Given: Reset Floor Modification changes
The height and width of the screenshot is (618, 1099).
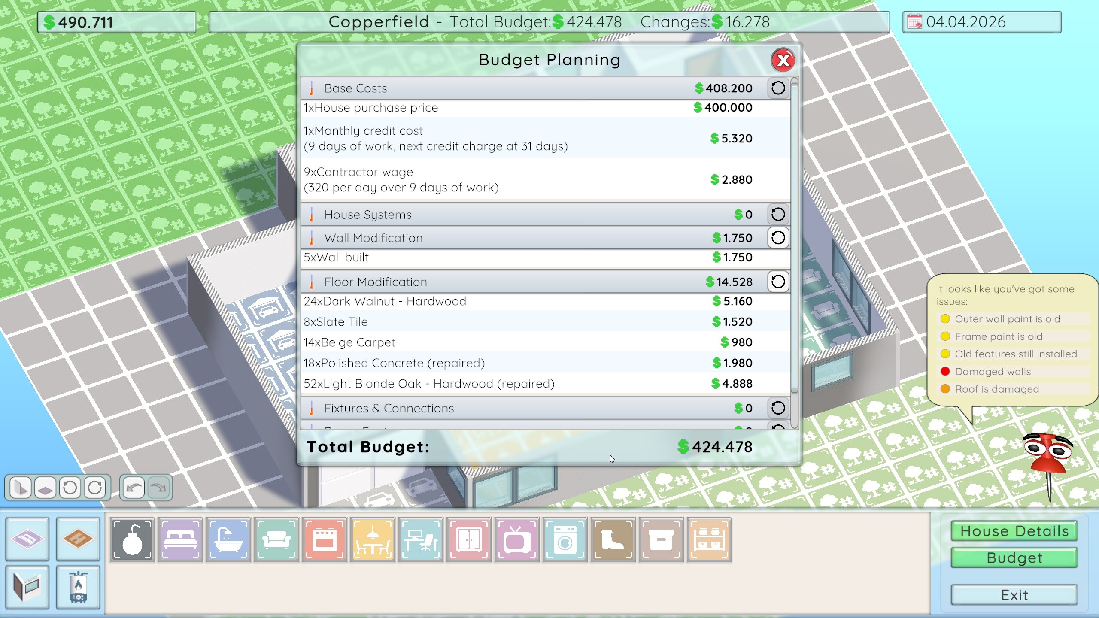Looking at the screenshot, I should click(778, 282).
